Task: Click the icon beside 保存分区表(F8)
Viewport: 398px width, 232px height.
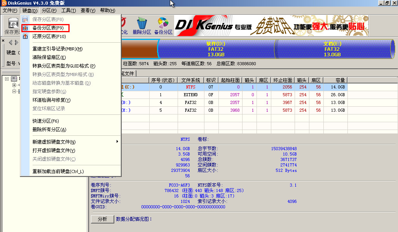Action: point(25,19)
